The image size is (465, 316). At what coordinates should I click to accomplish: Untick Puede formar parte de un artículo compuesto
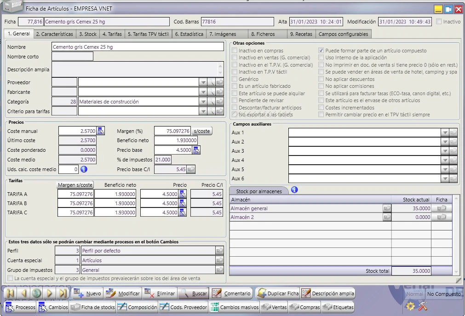tap(321, 51)
